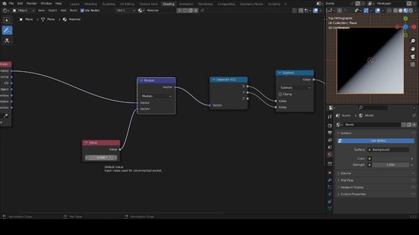Viewport: 419px width, 235px height.
Task: Open the Slot 1 material slot dropdown
Action: point(126,10)
